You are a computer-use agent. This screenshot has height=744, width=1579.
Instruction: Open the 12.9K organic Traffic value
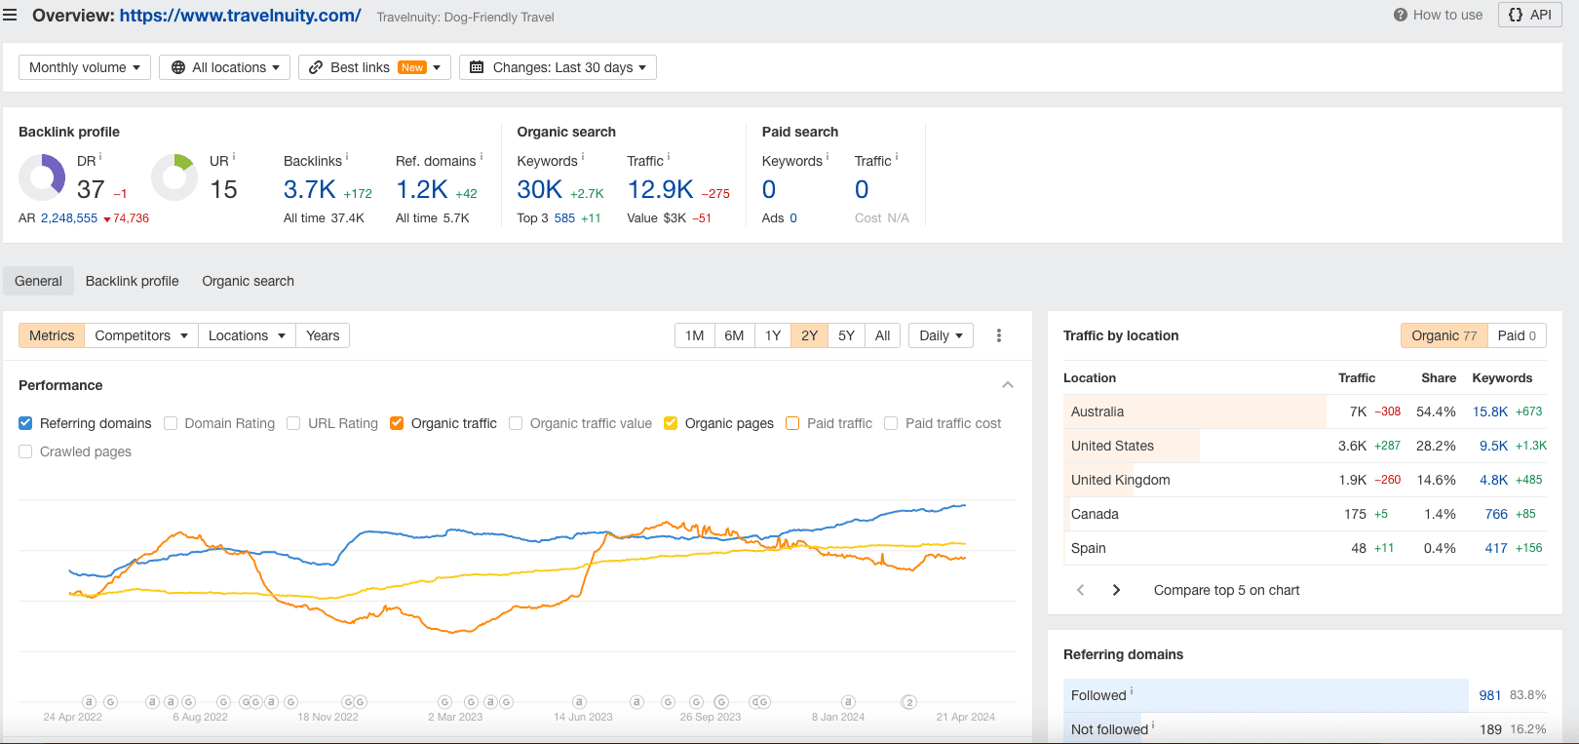[661, 189]
